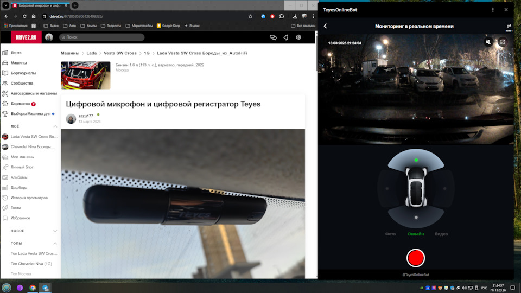Open the Chrome tab search dropdown
This screenshot has width=521, height=293.
[5, 5]
